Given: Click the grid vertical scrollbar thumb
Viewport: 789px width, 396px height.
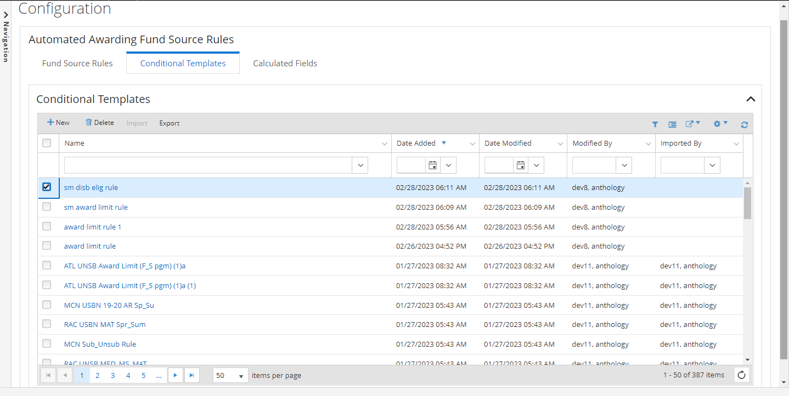Looking at the screenshot, I should [x=747, y=203].
